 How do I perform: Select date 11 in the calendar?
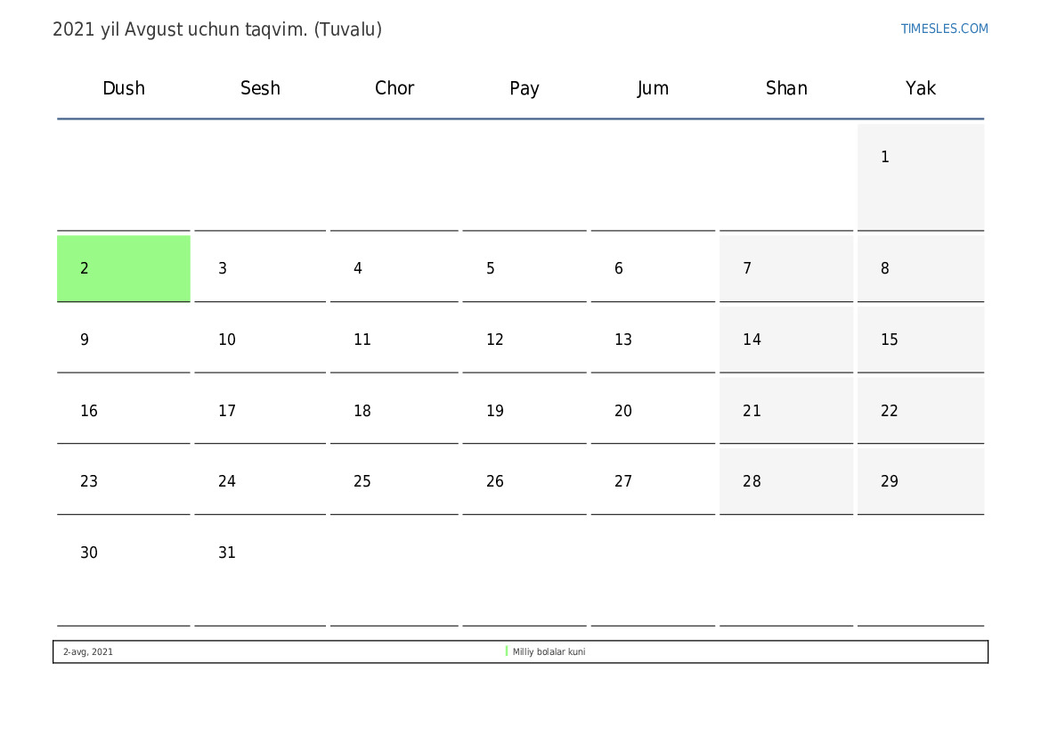(394, 340)
